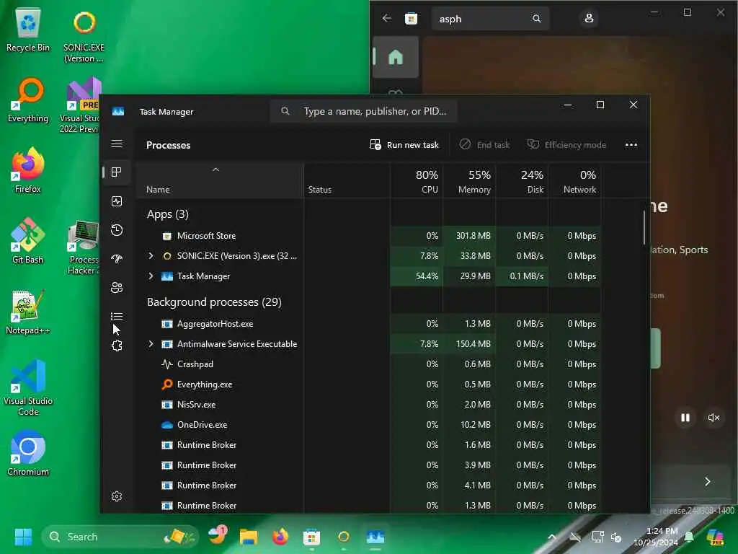Screen dimensions: 738x554
Task: Pause the Microsoft Store trailer video
Action: (x=685, y=418)
